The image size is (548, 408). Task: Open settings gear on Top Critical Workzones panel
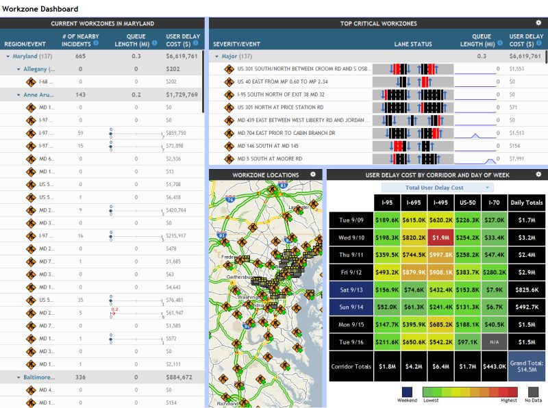point(540,23)
